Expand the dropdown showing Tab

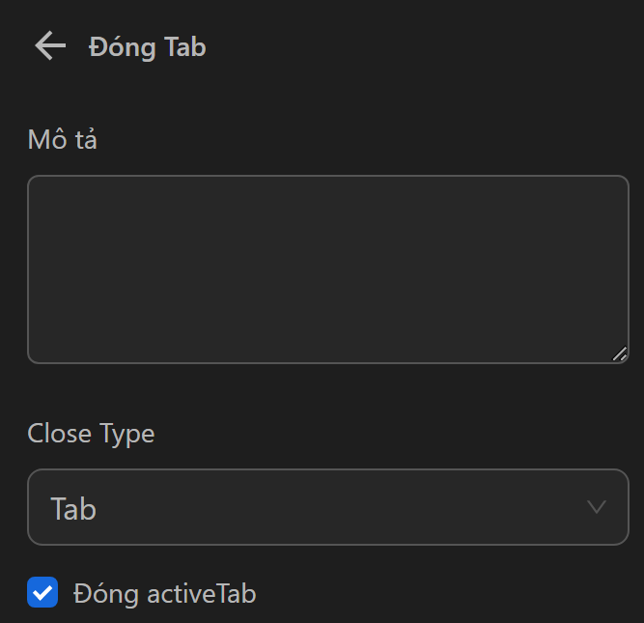328,507
